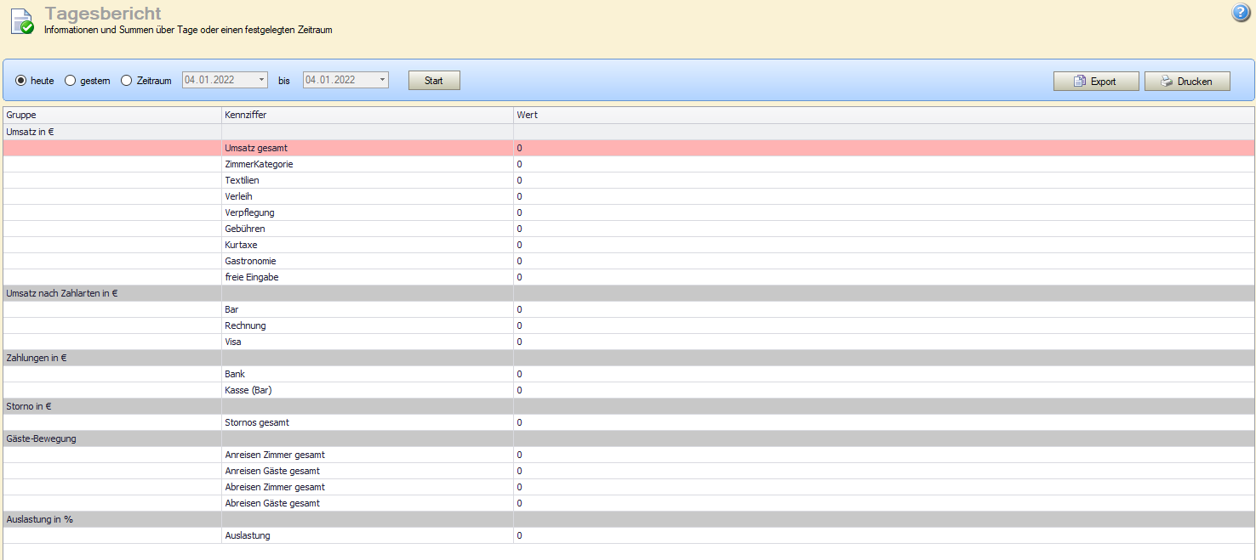Select the highlighted 'Umsatz gesamt' row
The image size is (1256, 560).
click(256, 148)
